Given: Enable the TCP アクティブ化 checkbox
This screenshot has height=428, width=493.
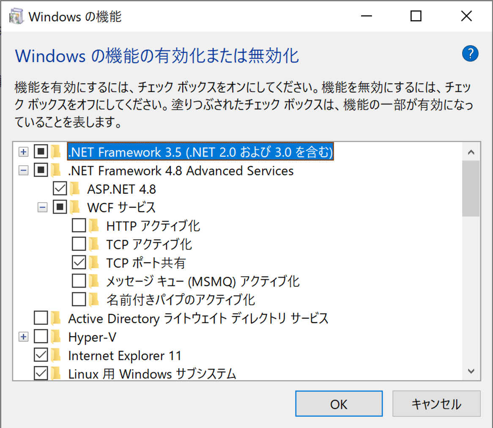Looking at the screenshot, I should coord(79,244).
